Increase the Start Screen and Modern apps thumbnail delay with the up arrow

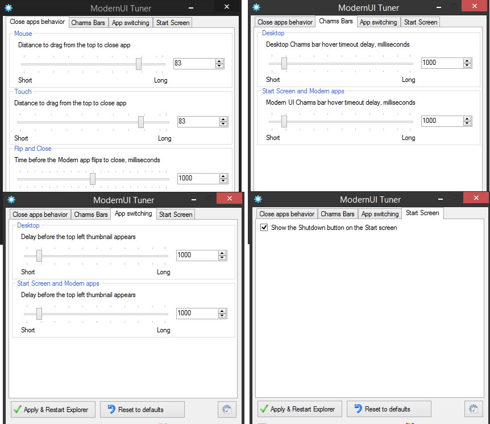[222, 311]
